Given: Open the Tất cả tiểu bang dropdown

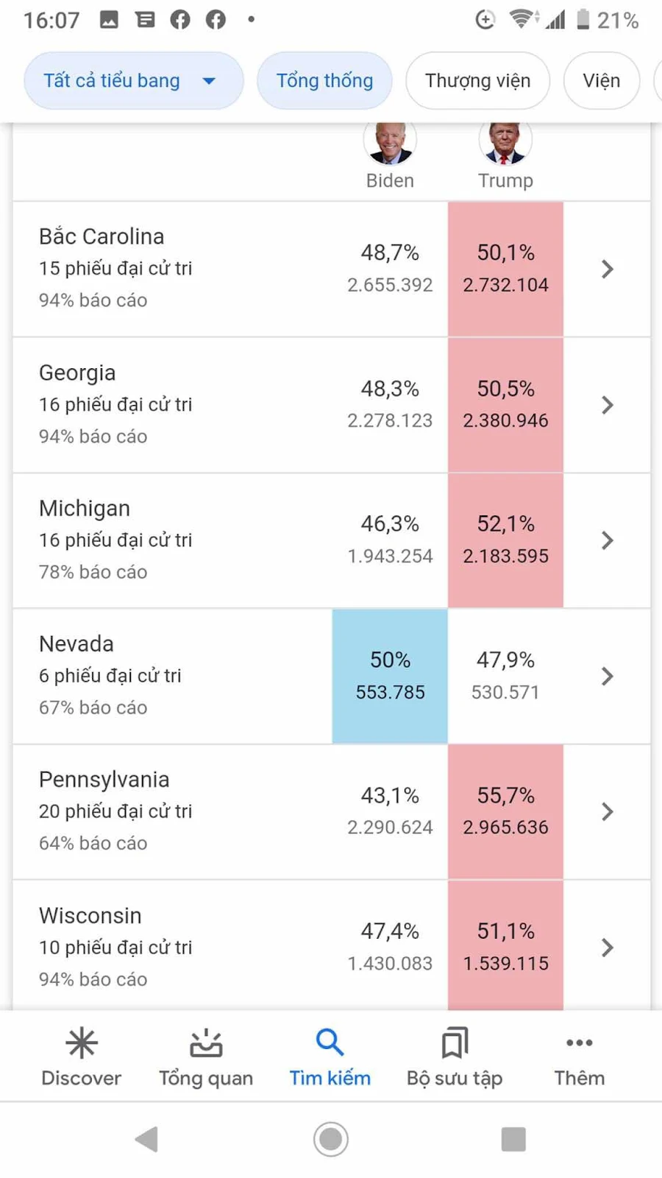Looking at the screenshot, I should pos(134,81).
